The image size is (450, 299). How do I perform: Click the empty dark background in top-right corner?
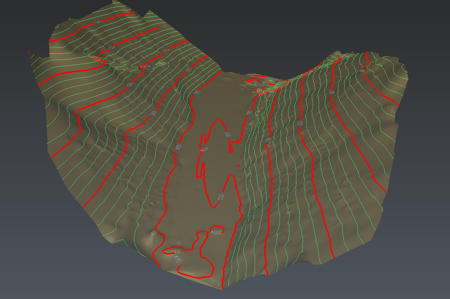click(x=423, y=19)
